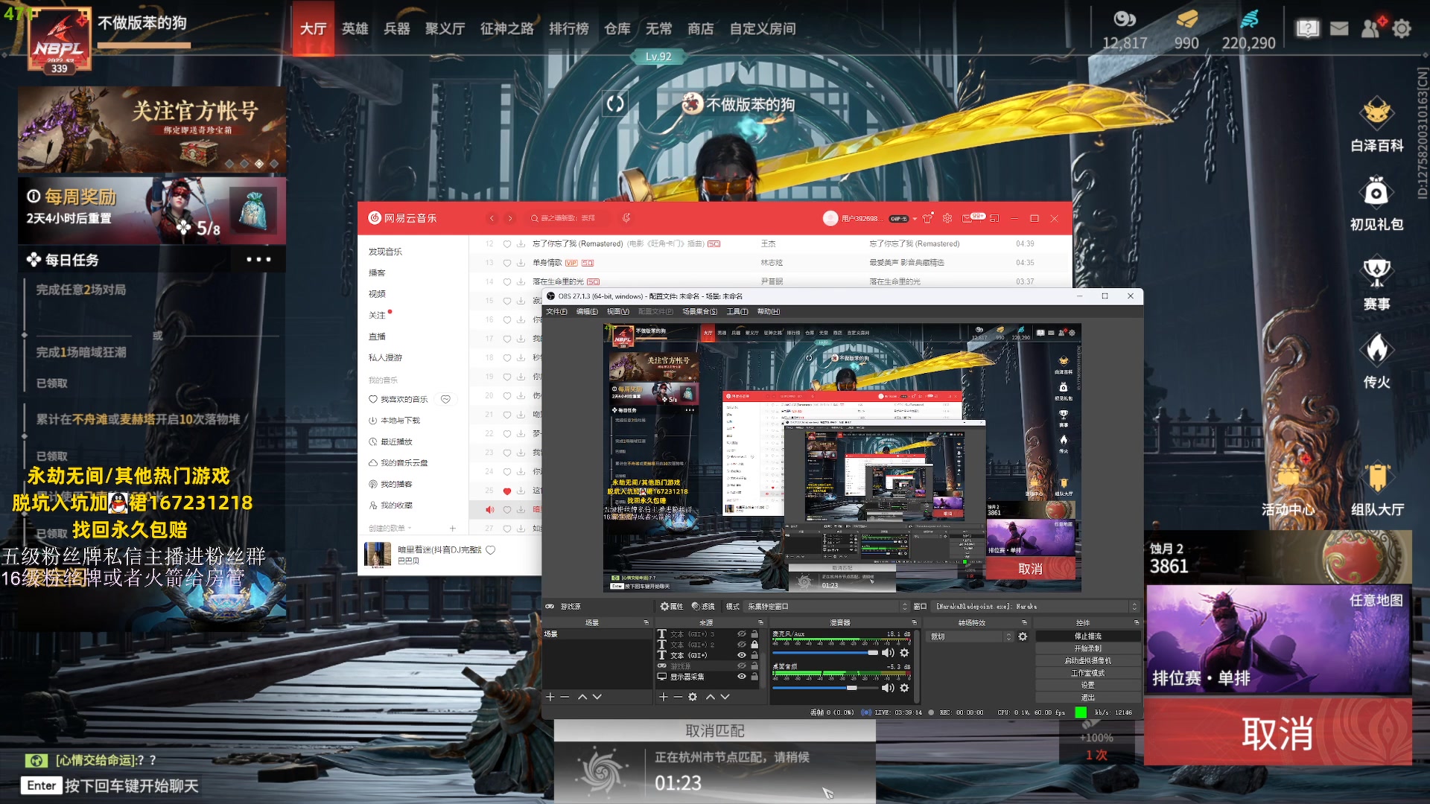Add a new source with plus icon
This screenshot has width=1430, height=804.
pos(664,697)
